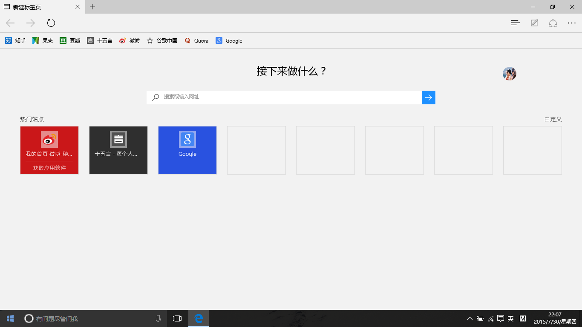Refresh the current page
Viewport: 582px width, 327px height.
tap(51, 23)
